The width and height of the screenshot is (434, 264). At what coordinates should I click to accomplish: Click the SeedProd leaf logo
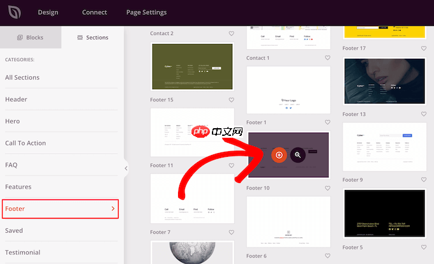click(15, 12)
